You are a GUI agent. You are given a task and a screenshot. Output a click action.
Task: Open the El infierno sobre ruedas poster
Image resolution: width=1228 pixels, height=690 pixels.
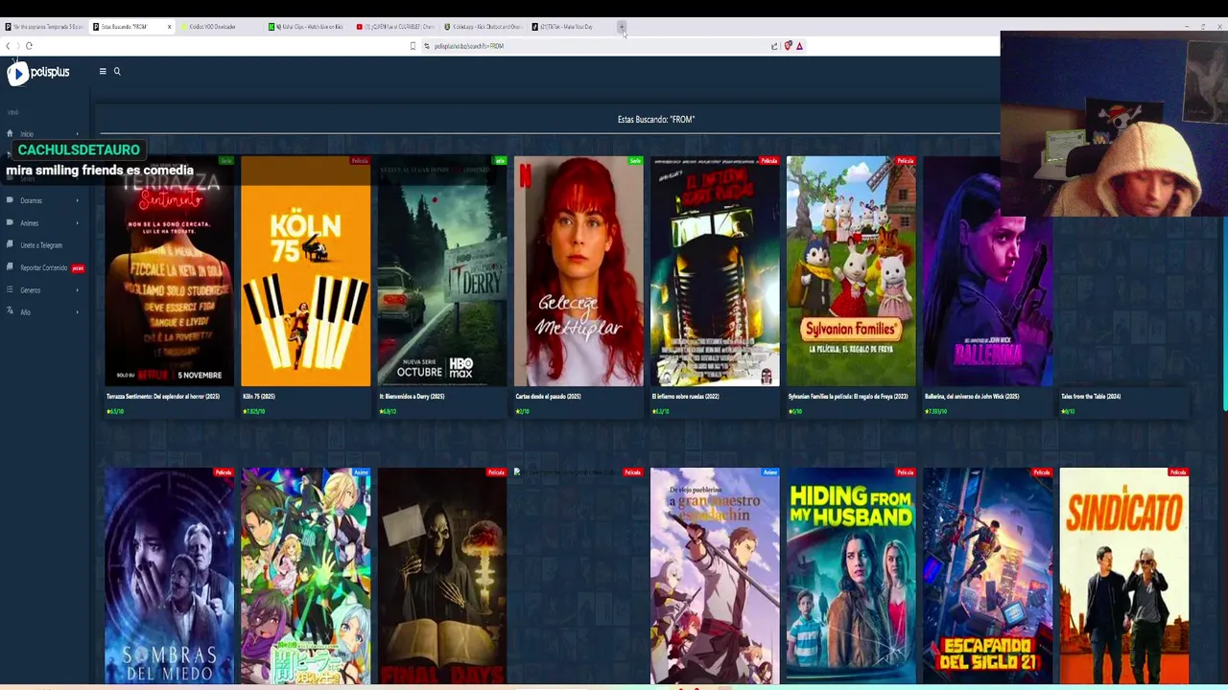coord(715,271)
